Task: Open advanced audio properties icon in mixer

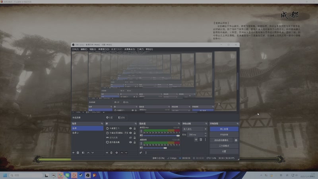Action: (141, 153)
